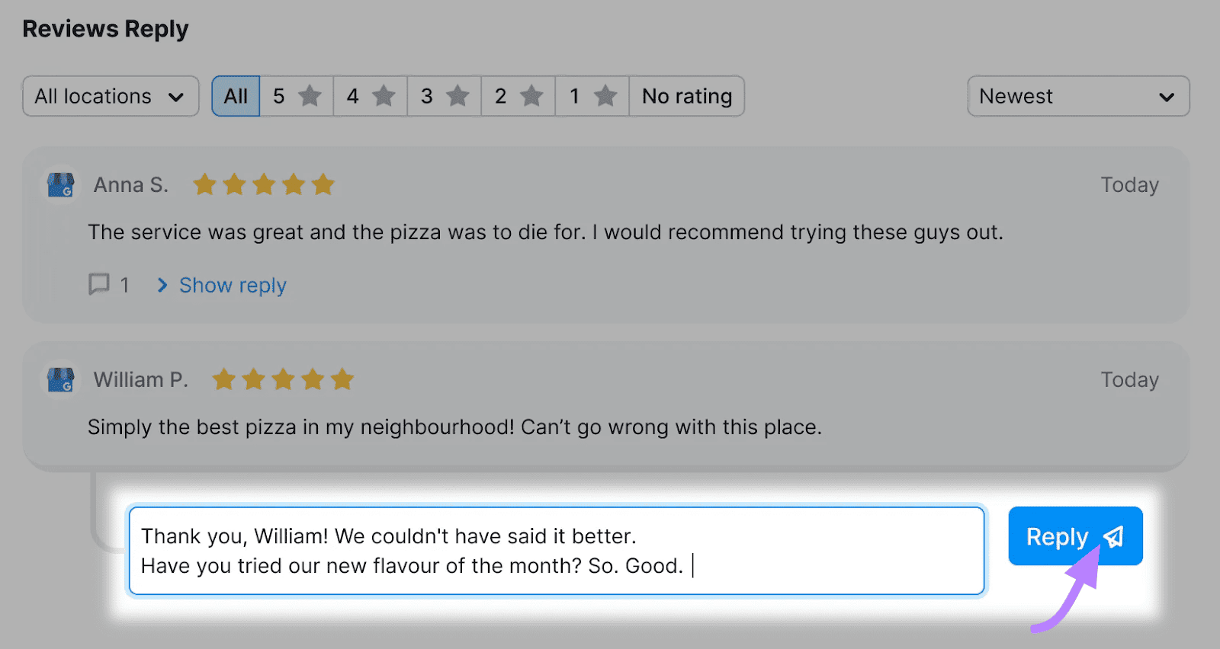The width and height of the screenshot is (1220, 649).
Task: Open Show reply under Anna's review
Action: [232, 285]
